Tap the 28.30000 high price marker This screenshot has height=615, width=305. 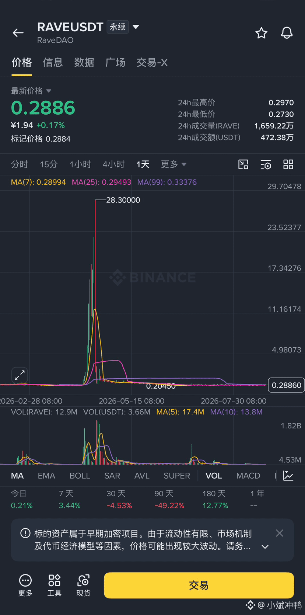(x=123, y=200)
